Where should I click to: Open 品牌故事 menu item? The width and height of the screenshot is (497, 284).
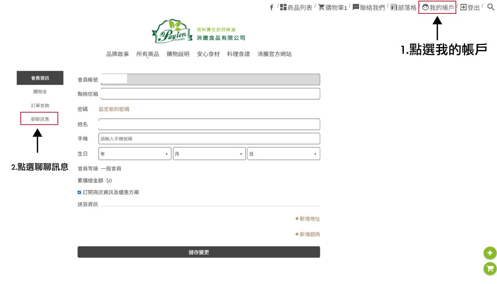pos(117,54)
